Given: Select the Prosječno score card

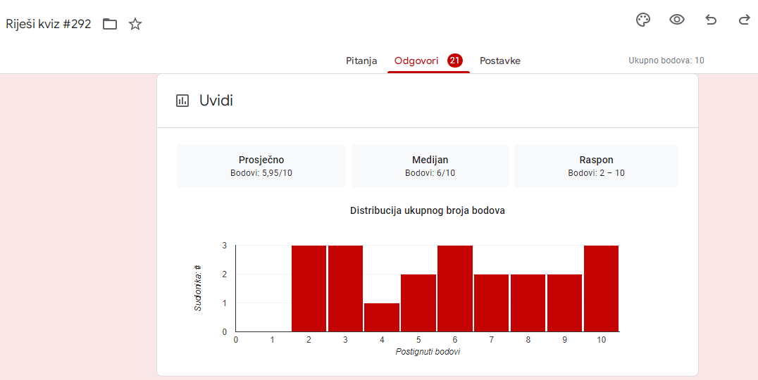Looking at the screenshot, I should click(261, 166).
